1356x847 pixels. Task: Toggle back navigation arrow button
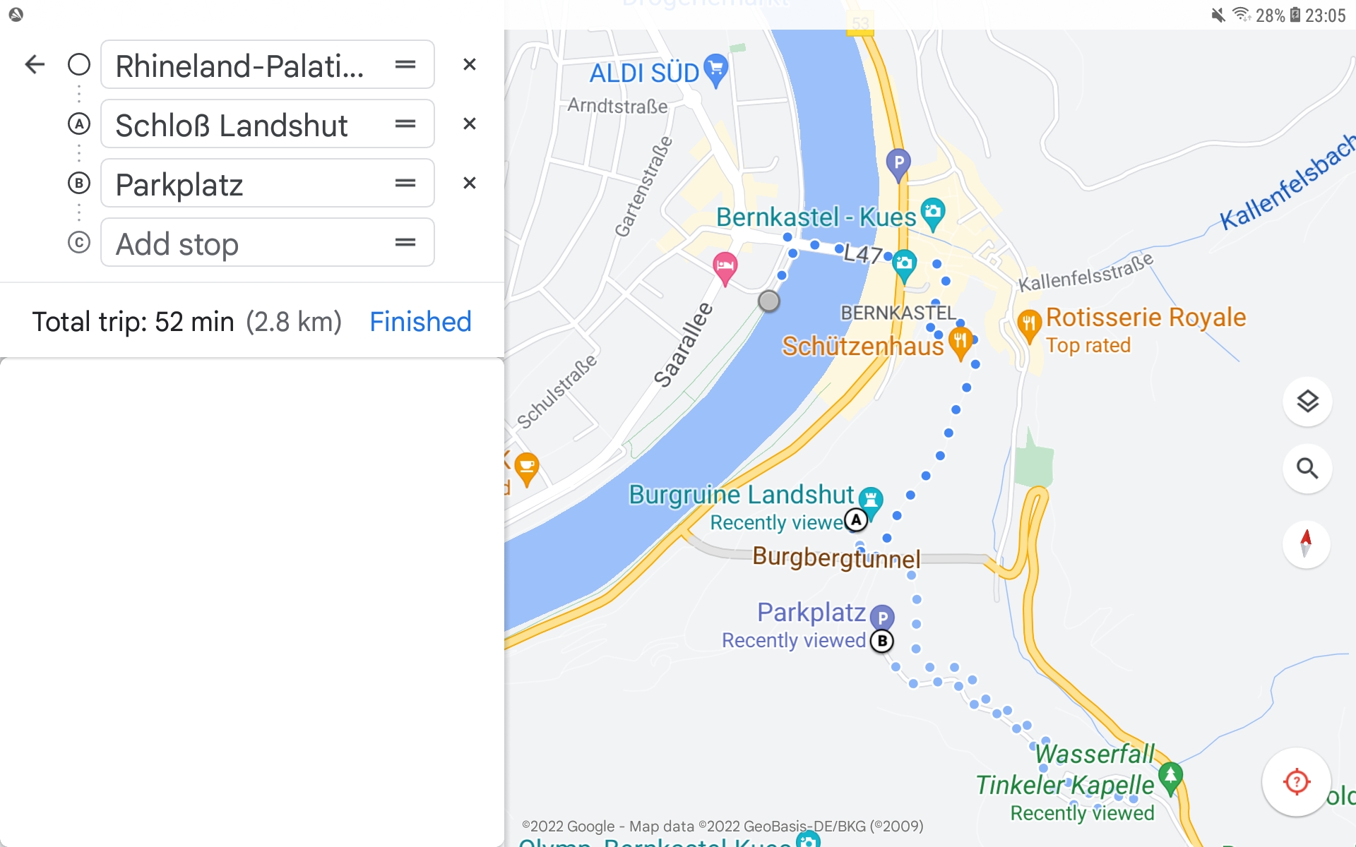click(x=34, y=64)
